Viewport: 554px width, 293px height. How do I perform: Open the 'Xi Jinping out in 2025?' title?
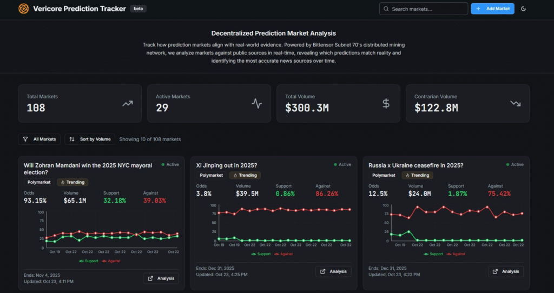point(226,165)
